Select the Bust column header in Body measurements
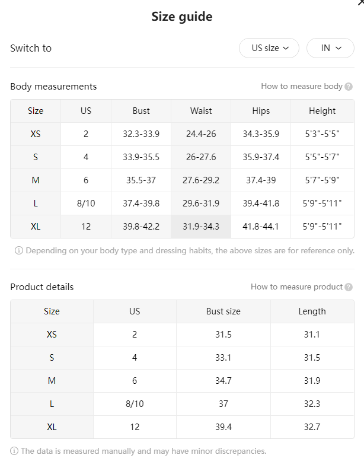This screenshot has width=364, height=471. click(x=141, y=111)
